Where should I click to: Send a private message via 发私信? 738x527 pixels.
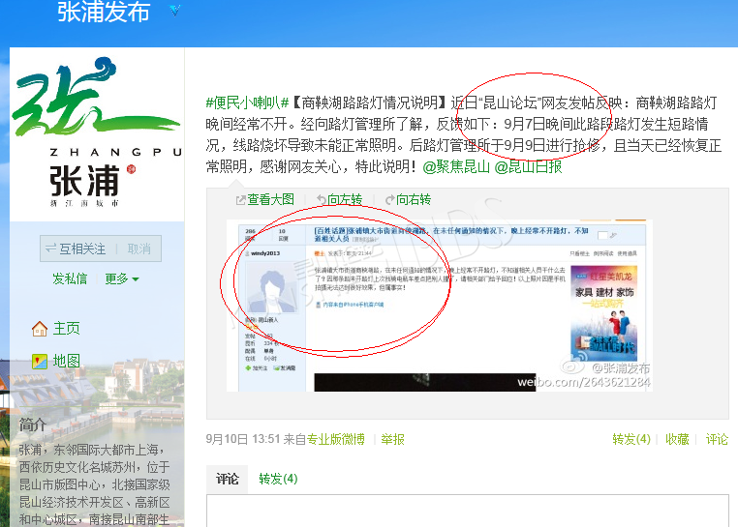click(x=70, y=278)
